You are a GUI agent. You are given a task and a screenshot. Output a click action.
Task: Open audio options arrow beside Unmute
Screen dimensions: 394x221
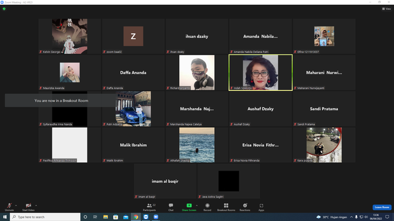pyautogui.click(x=16, y=206)
